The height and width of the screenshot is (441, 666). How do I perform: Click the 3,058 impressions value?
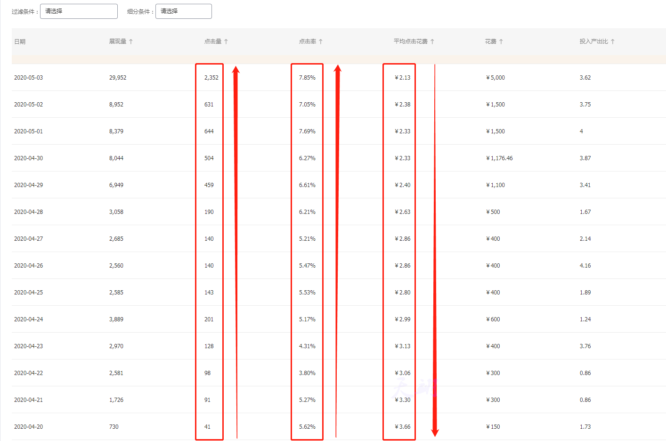116,212
